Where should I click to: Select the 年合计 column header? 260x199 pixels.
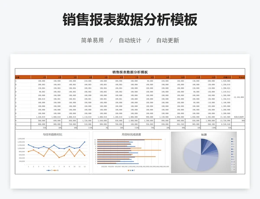click(238, 77)
